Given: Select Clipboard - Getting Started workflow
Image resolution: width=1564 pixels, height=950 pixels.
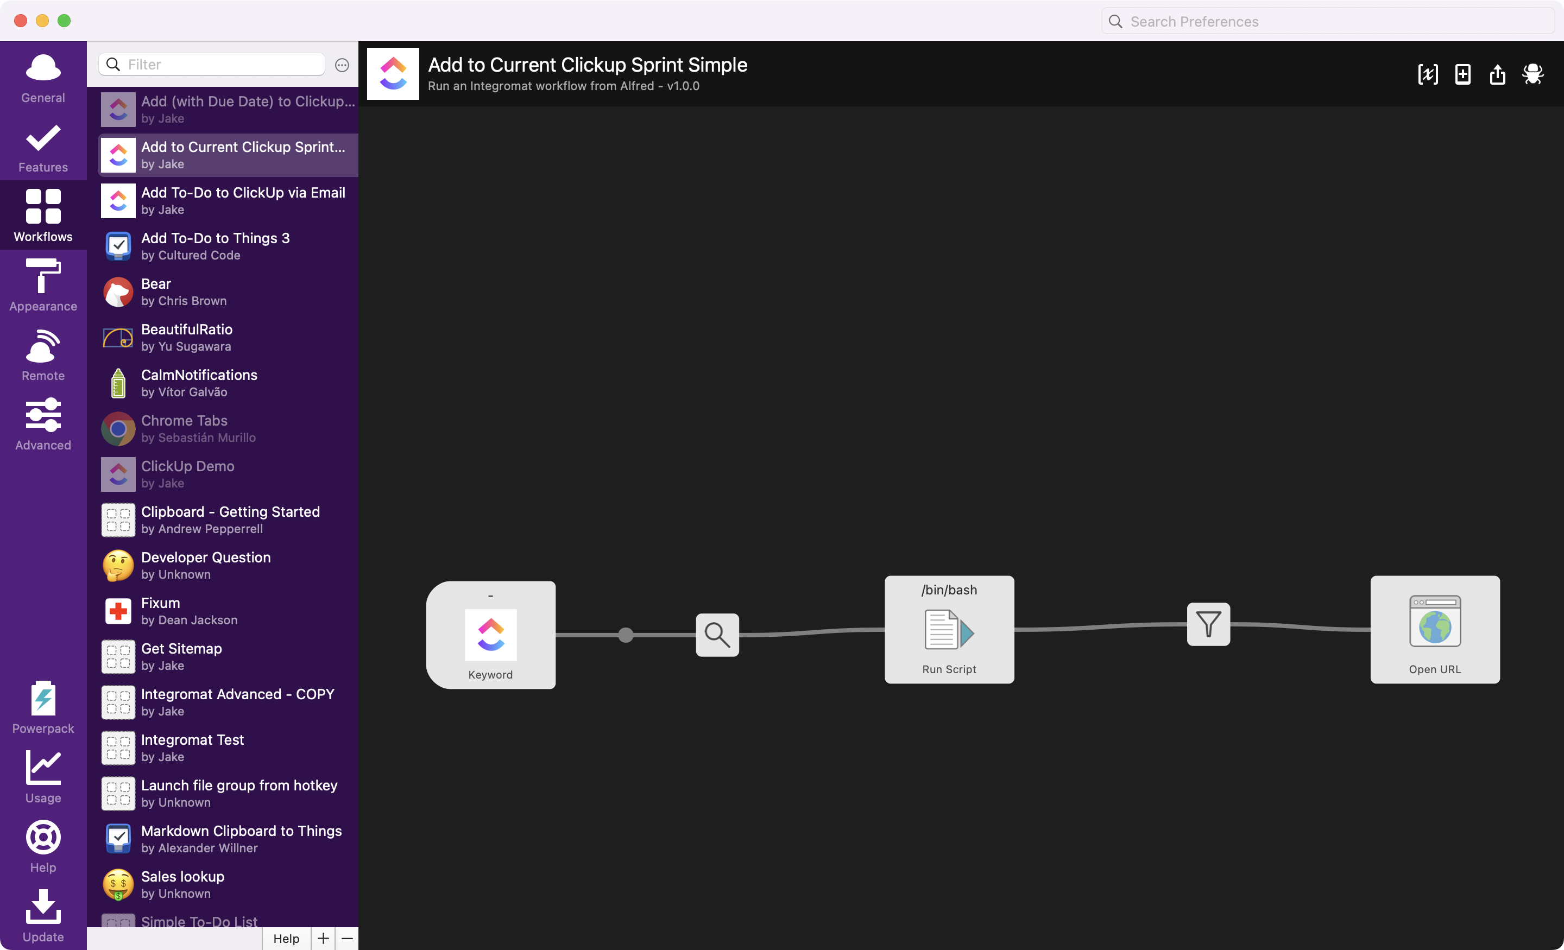Looking at the screenshot, I should point(228,520).
